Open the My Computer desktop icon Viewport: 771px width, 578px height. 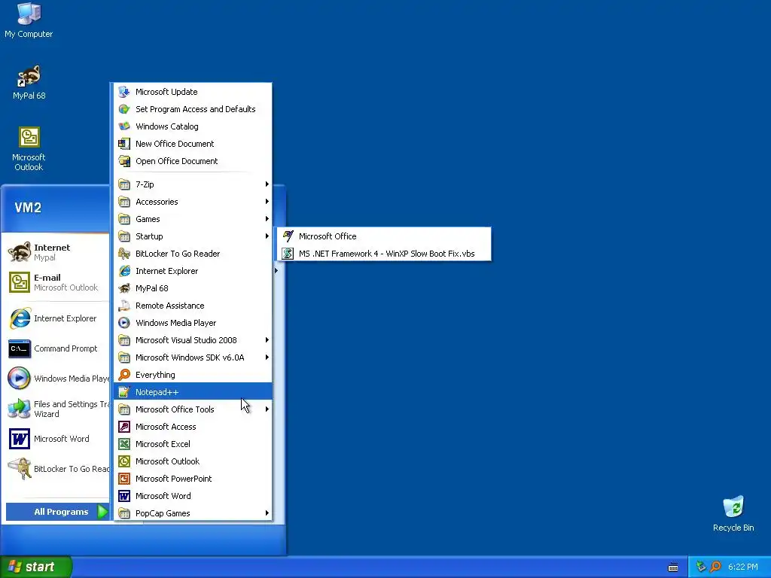29,20
